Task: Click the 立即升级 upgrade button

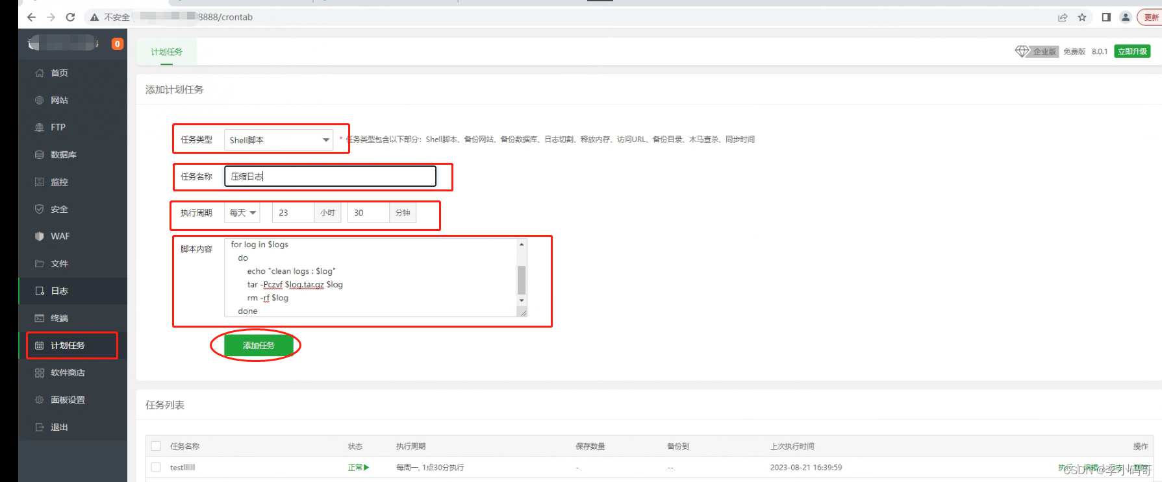Action: pos(1132,51)
